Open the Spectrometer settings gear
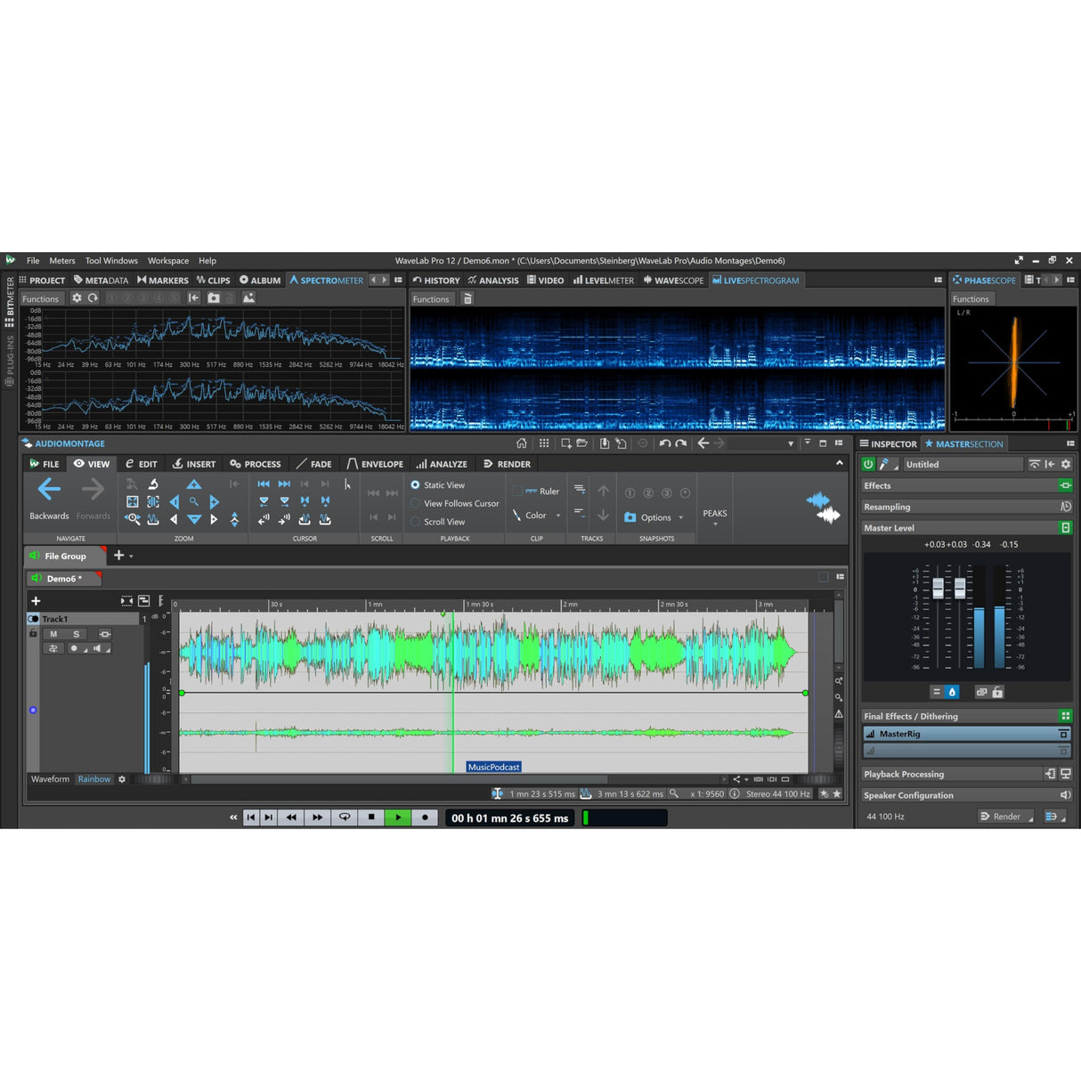 point(77,298)
